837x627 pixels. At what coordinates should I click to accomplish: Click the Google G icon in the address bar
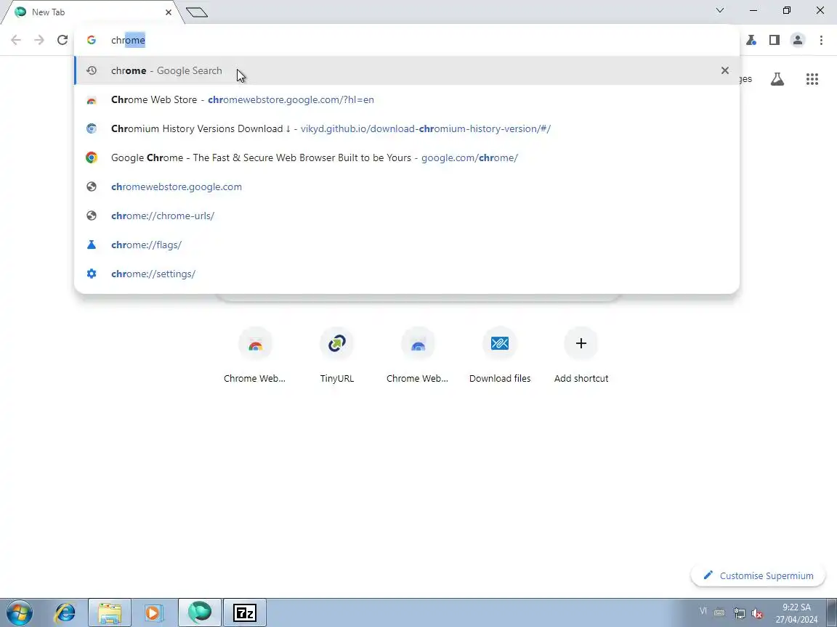pos(92,40)
